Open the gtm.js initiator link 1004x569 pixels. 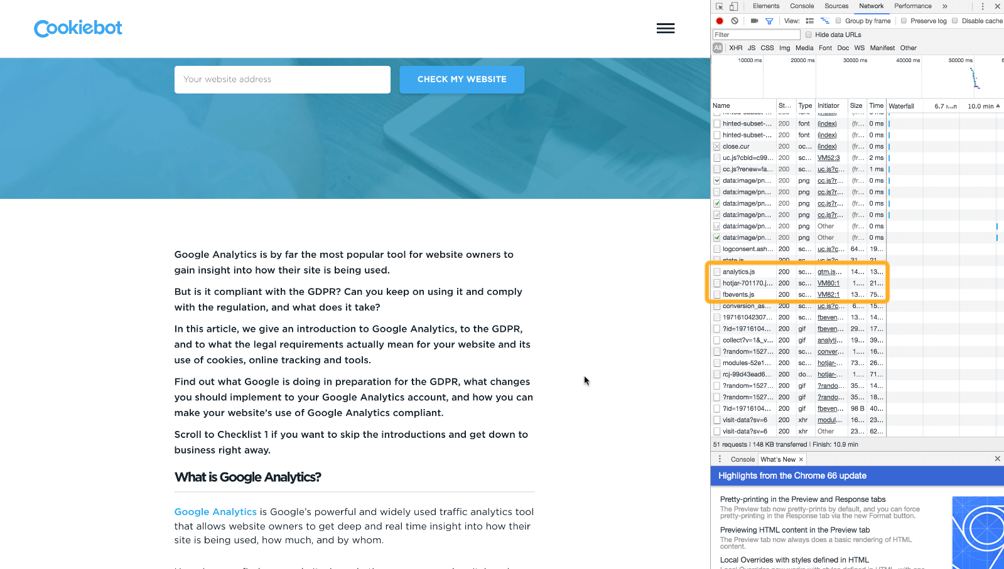pyautogui.click(x=829, y=272)
